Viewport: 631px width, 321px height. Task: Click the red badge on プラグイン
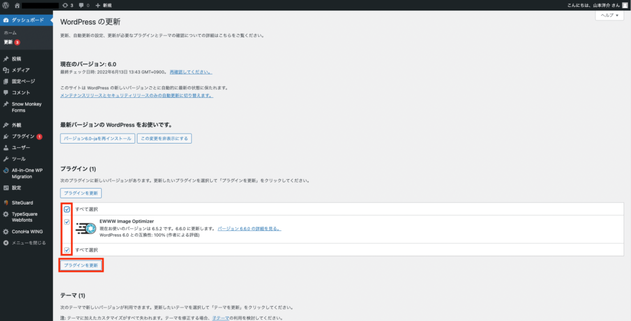(39, 137)
